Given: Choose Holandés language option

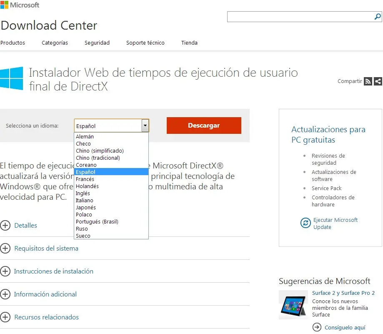Looking at the screenshot, I should pos(111,186).
